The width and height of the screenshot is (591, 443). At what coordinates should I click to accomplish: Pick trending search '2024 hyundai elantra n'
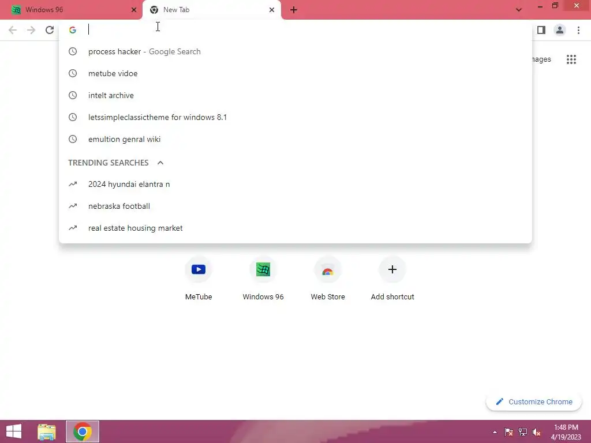pos(295,184)
